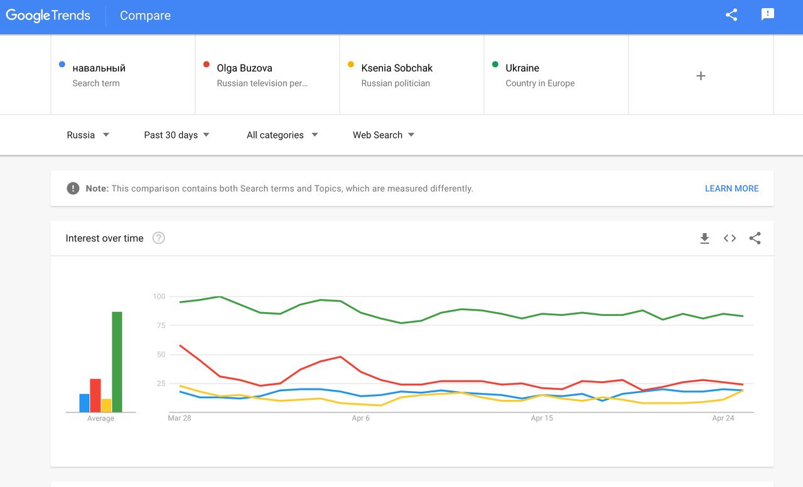This screenshot has height=487, width=803.
Task: Change the Past 30 days range
Action: pyautogui.click(x=176, y=135)
